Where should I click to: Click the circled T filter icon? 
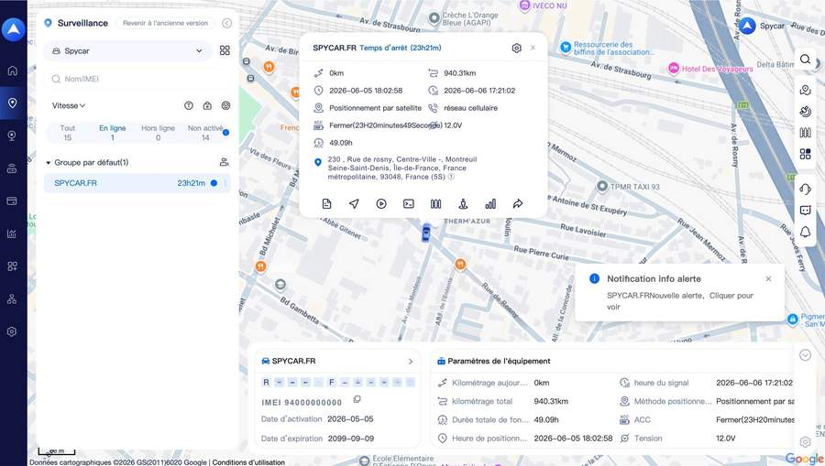point(188,105)
